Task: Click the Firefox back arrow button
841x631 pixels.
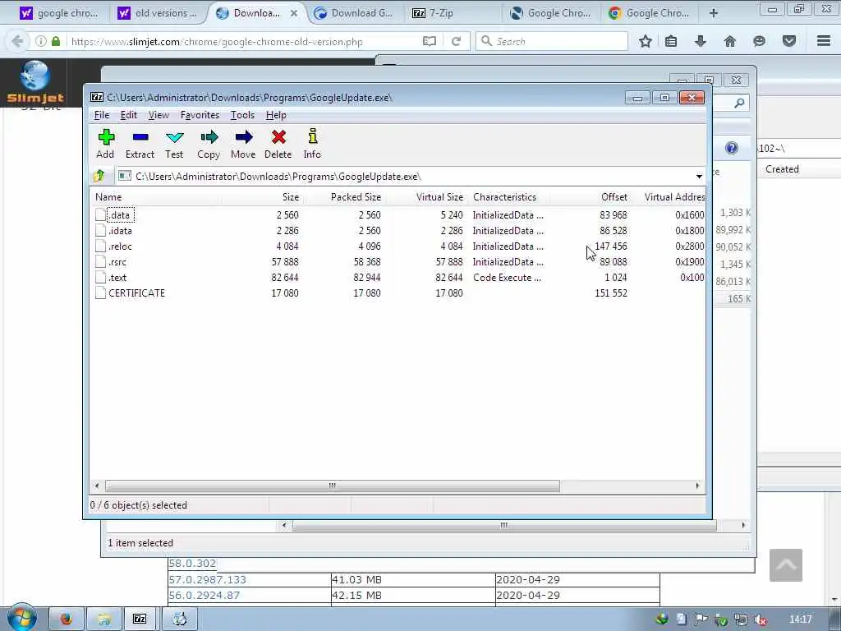Action: [17, 41]
